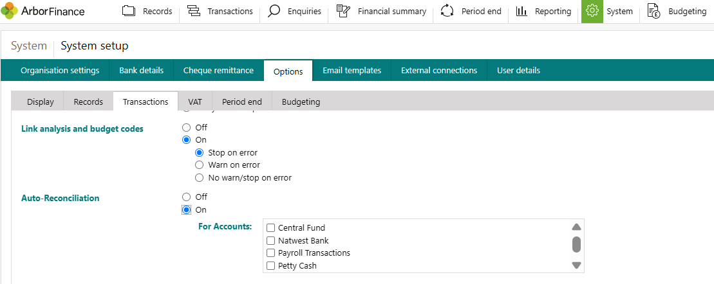This screenshot has width=714, height=284.
Task: Switch to the Bank details tab
Action: click(141, 71)
